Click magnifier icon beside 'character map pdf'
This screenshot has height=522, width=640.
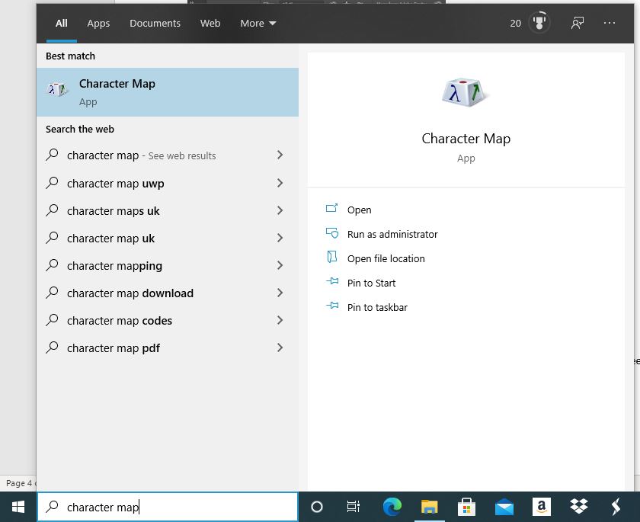point(52,347)
